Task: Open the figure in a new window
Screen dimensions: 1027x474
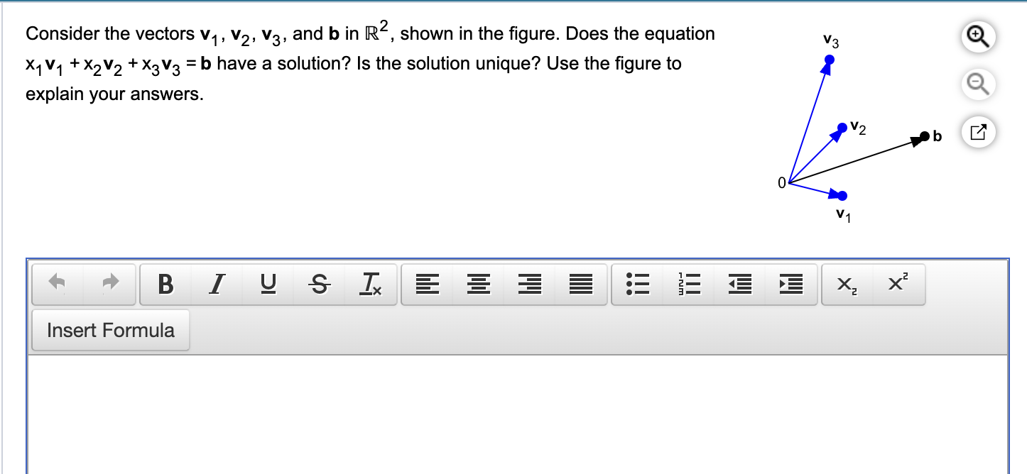Action: [977, 131]
